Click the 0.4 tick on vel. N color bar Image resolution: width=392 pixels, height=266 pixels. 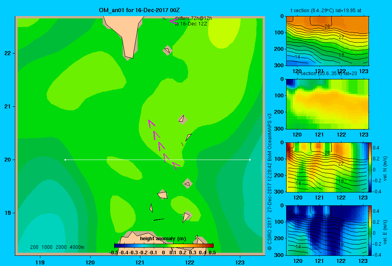coord(376,148)
